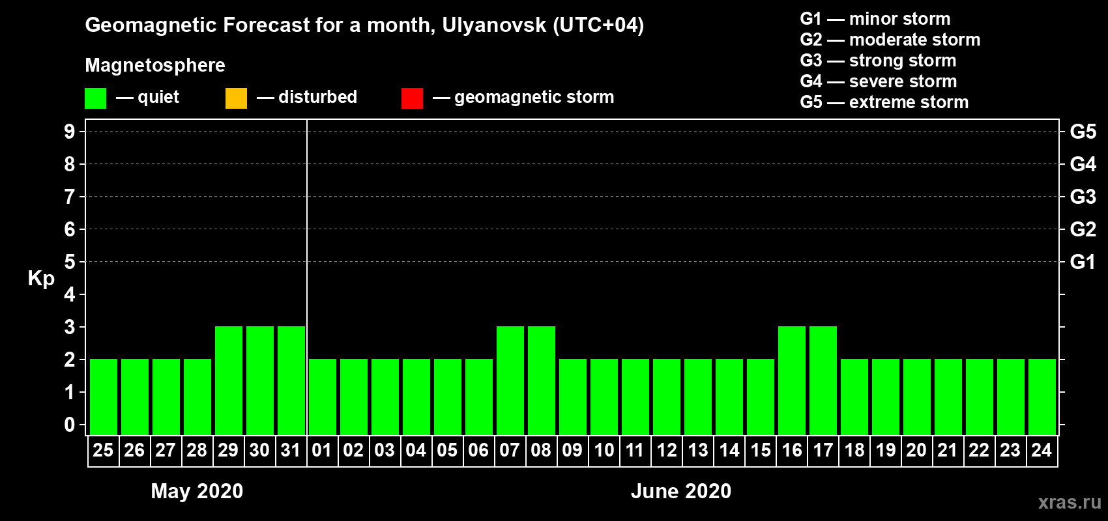Click the red geomagnetic storm legend swatch
This screenshot has height=521, width=1108.
tap(412, 98)
